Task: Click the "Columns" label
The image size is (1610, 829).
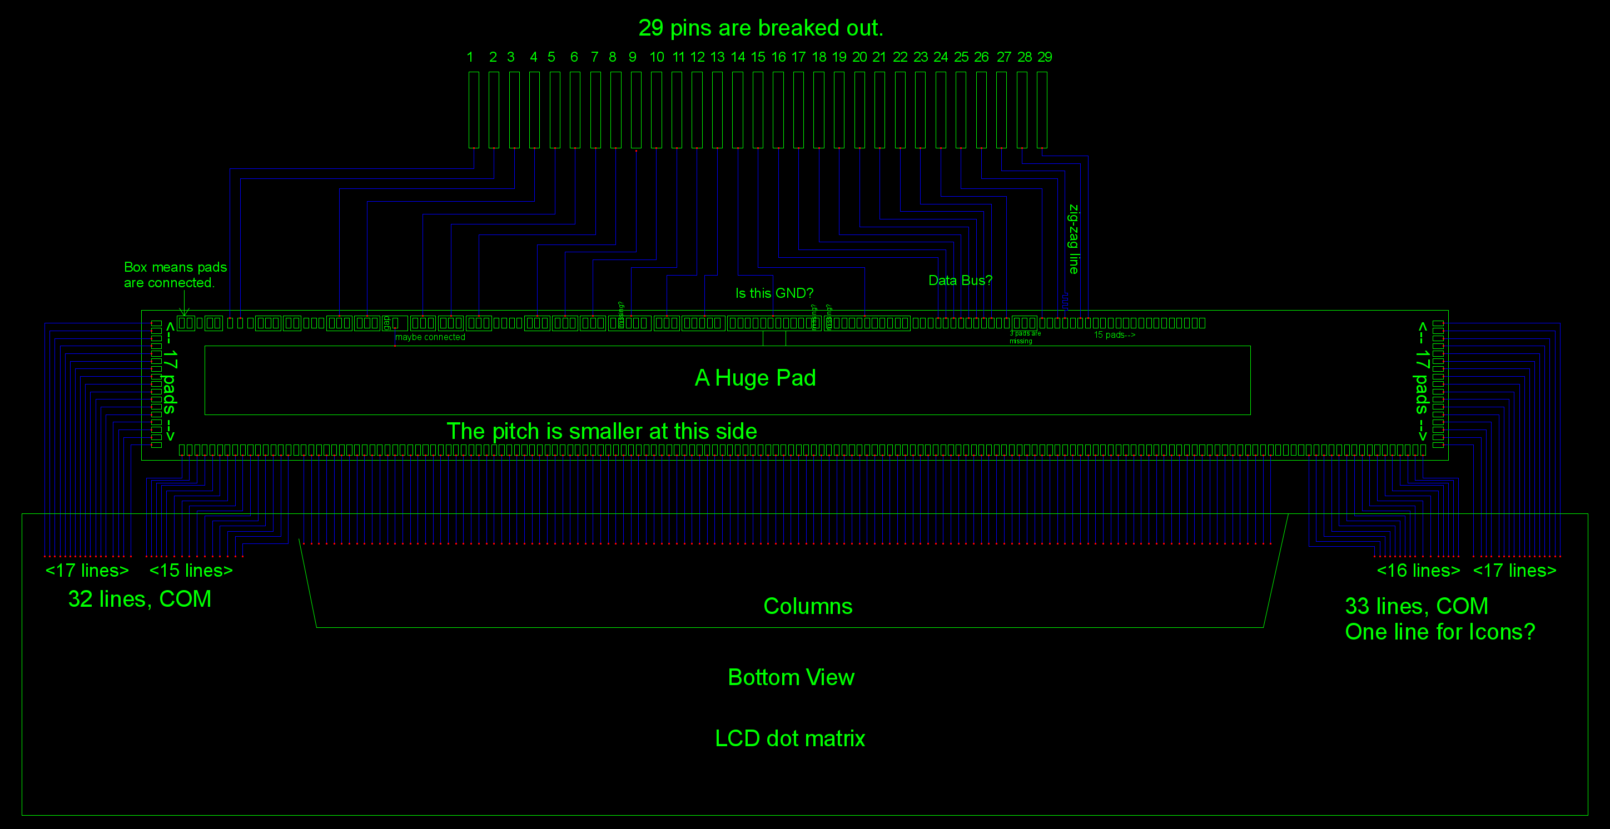Action: click(x=807, y=607)
